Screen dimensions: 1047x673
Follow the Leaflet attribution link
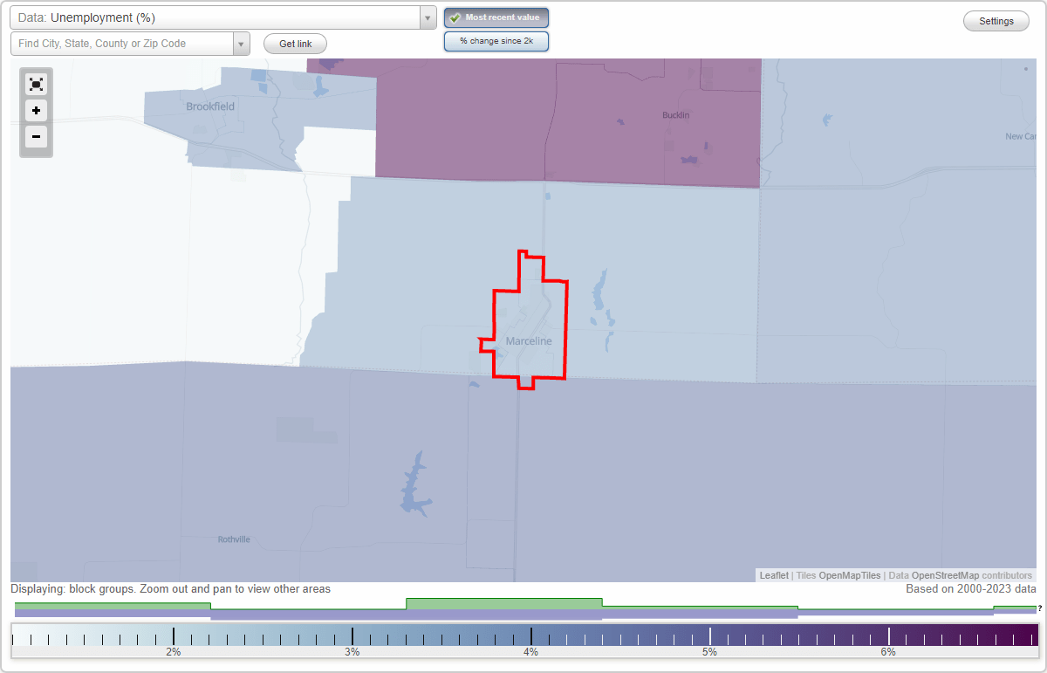(x=774, y=575)
